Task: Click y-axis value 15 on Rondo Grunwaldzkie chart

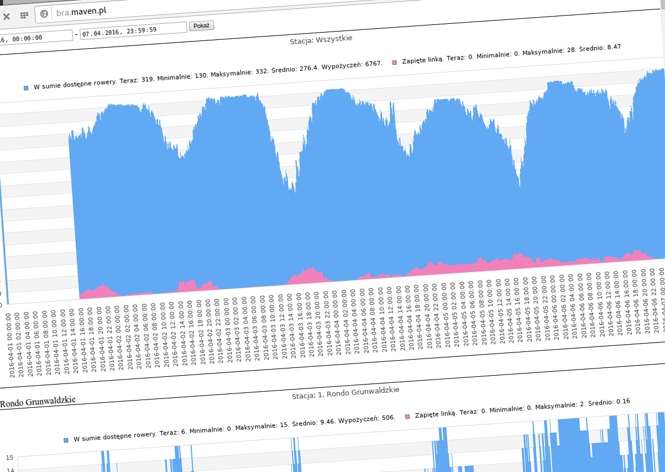Action: [x=10, y=458]
